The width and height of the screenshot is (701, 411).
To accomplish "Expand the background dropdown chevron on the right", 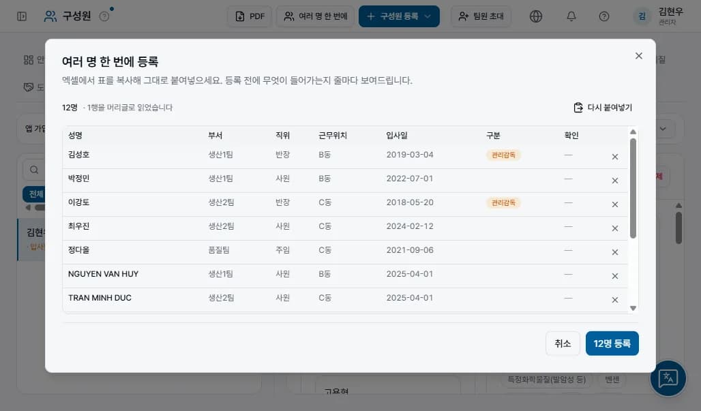I will 663,129.
